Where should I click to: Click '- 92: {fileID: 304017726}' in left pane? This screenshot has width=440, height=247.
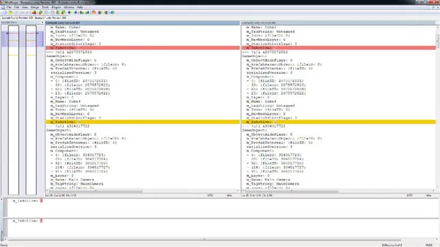click(79, 163)
